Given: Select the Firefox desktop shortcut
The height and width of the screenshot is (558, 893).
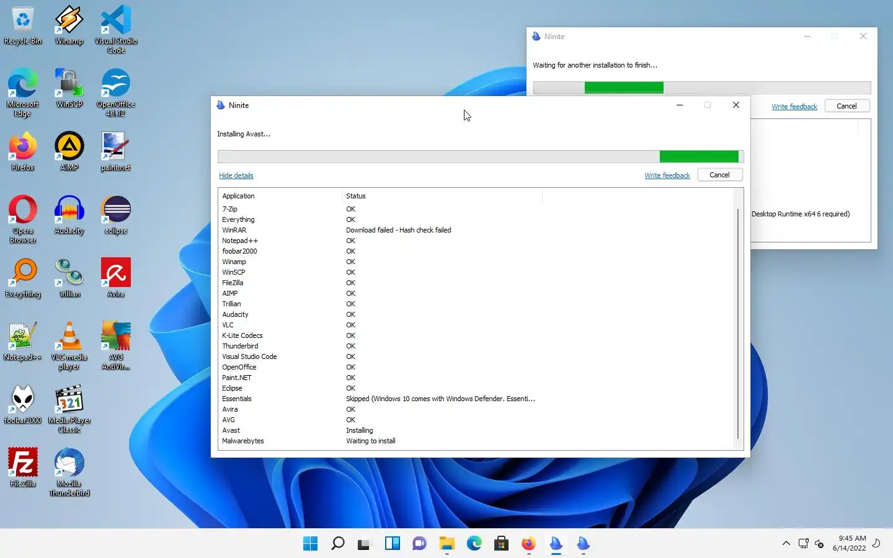Looking at the screenshot, I should 23,152.
